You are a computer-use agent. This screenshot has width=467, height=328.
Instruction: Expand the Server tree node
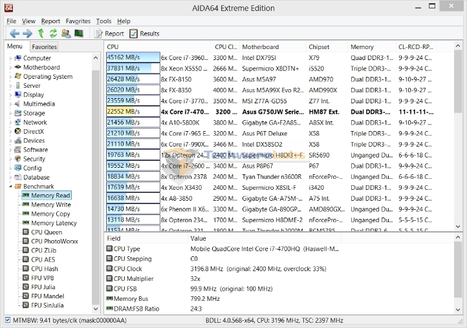10,86
